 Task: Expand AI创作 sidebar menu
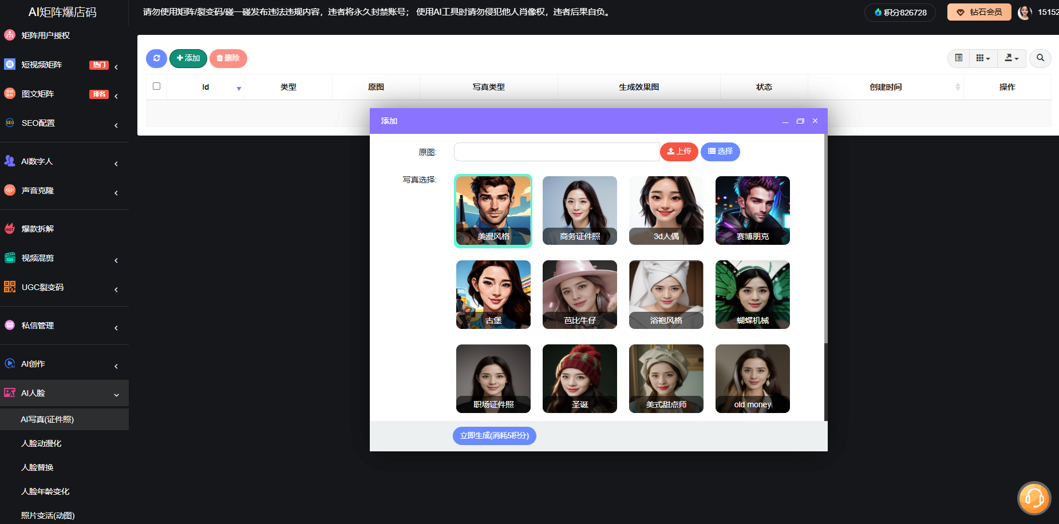tap(64, 364)
